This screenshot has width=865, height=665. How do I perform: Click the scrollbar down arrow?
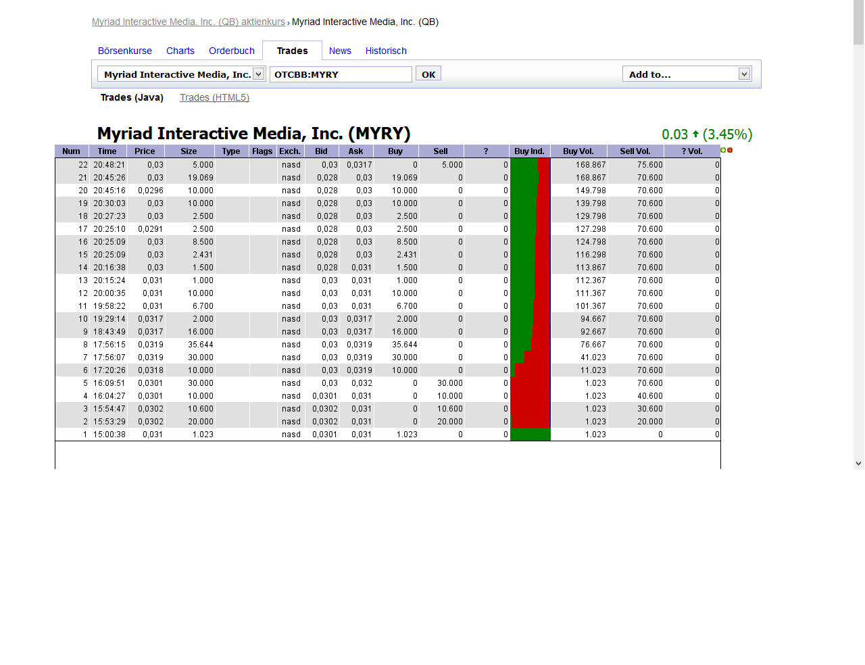pyautogui.click(x=859, y=464)
